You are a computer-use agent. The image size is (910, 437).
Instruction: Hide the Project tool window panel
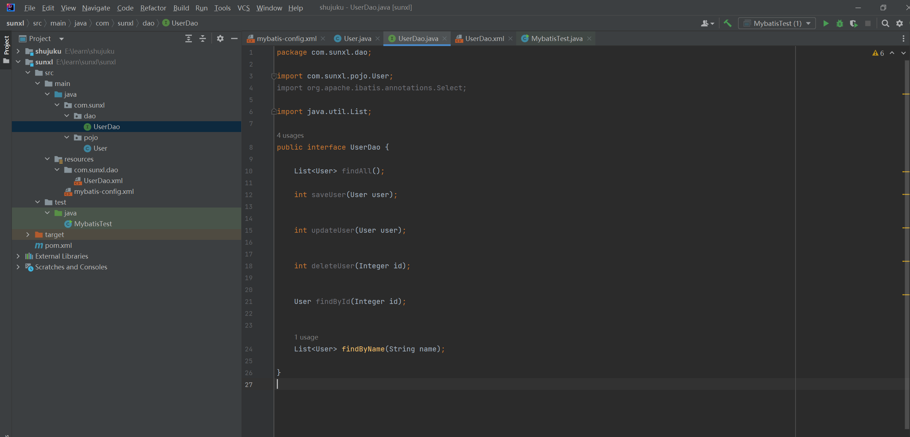pyautogui.click(x=234, y=38)
